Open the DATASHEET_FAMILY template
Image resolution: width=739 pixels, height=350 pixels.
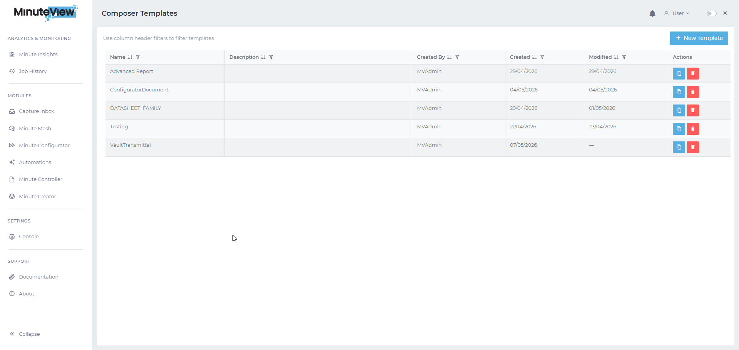tap(135, 108)
